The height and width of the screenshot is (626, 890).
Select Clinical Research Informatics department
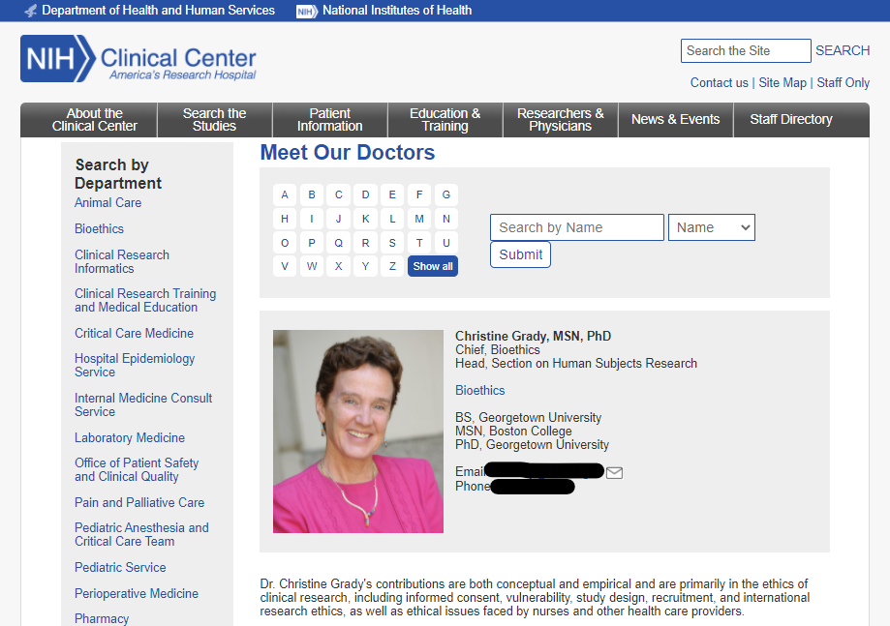[121, 261]
